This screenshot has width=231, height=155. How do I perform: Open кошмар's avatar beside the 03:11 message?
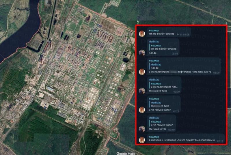click(x=142, y=140)
